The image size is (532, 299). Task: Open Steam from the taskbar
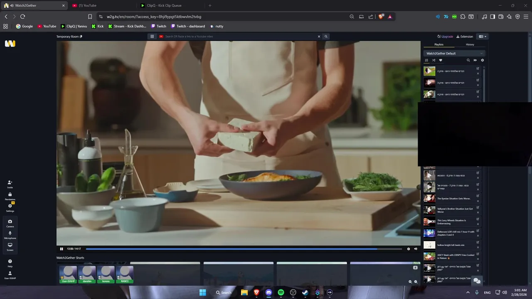click(x=305, y=292)
